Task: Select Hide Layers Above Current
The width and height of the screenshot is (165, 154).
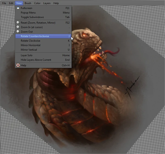Action: (x=36, y=60)
